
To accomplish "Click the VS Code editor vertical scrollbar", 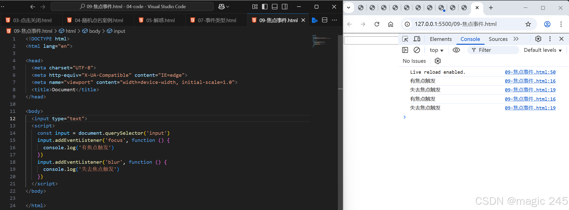I will 340,122.
